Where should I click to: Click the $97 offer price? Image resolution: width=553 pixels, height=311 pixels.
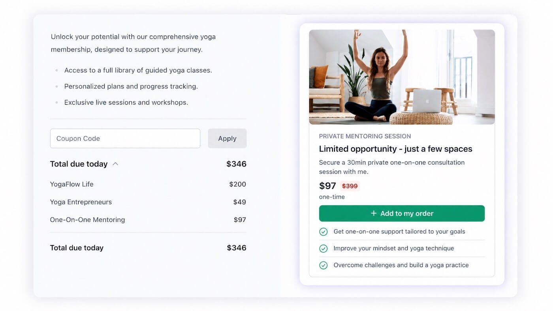click(x=327, y=186)
